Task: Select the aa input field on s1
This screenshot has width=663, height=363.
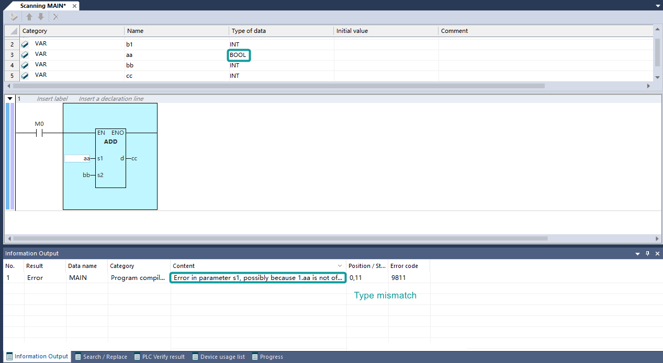Action: 77,158
